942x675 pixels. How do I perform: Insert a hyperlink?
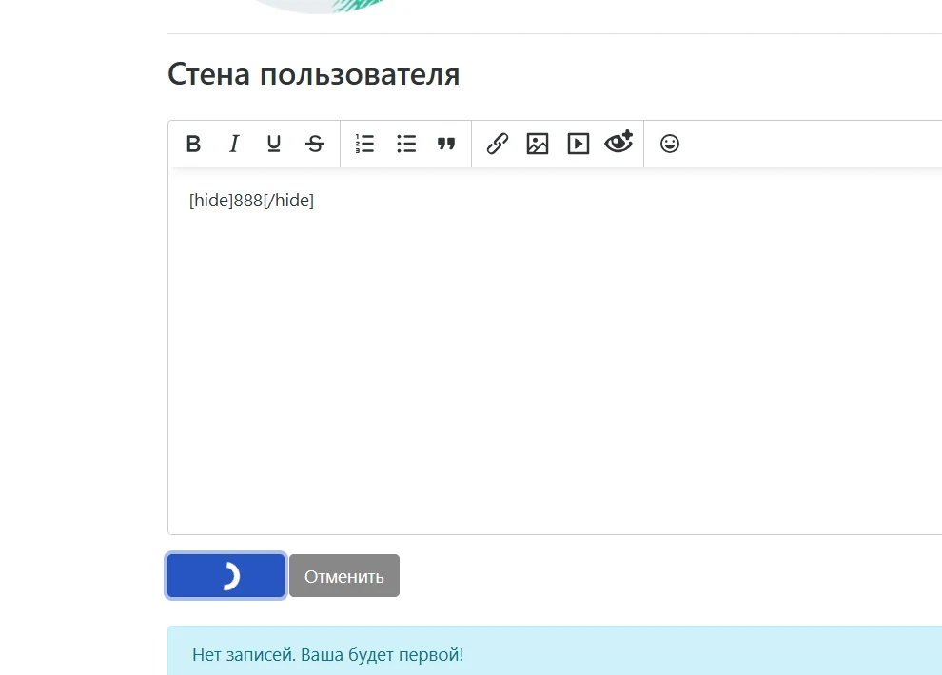(497, 144)
